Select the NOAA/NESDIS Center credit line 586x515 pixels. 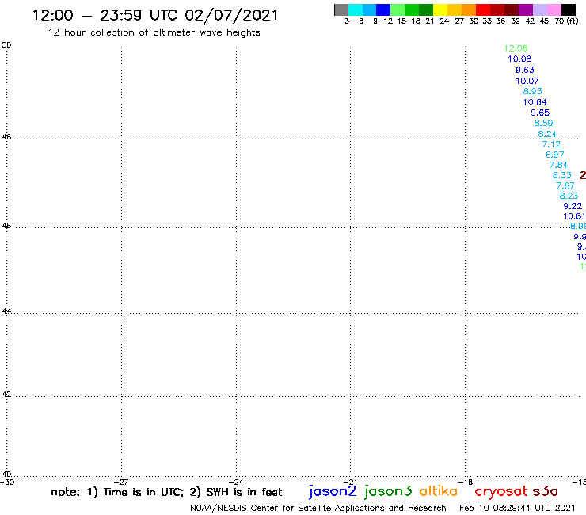pyautogui.click(x=318, y=508)
